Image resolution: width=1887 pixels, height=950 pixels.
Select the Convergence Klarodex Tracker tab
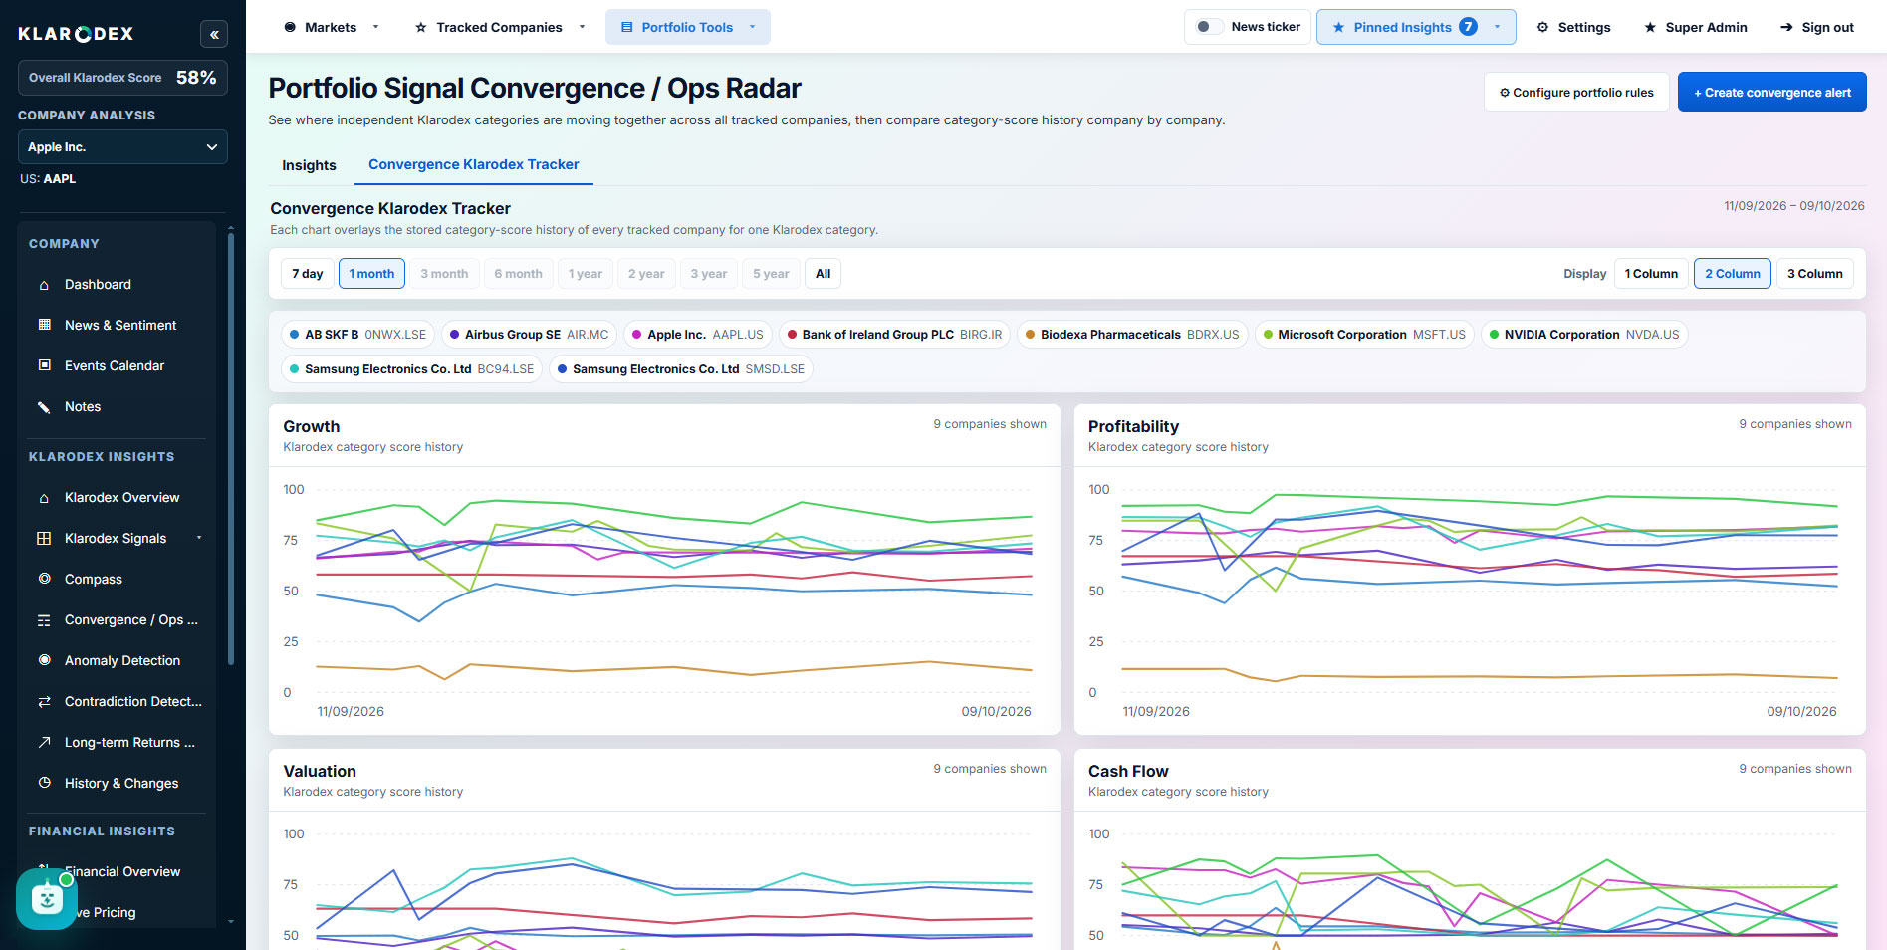tap(474, 164)
